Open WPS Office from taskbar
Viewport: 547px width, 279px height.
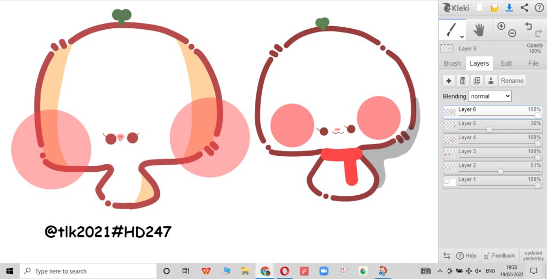tap(206, 271)
